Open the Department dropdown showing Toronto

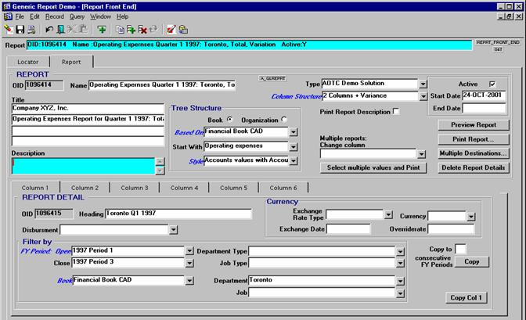pyautogui.click(x=400, y=281)
